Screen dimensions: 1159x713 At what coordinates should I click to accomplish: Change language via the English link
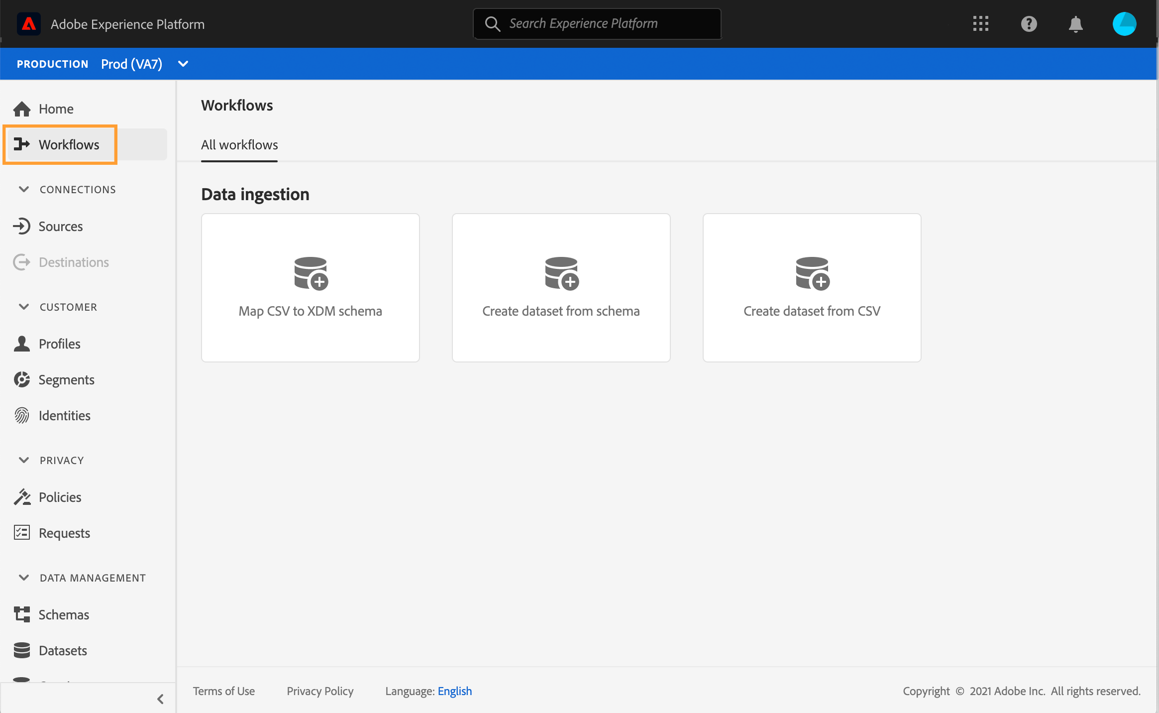pyautogui.click(x=454, y=691)
